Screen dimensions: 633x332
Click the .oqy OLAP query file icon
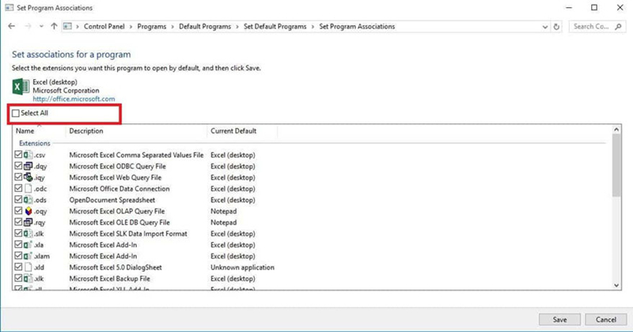[x=29, y=211]
